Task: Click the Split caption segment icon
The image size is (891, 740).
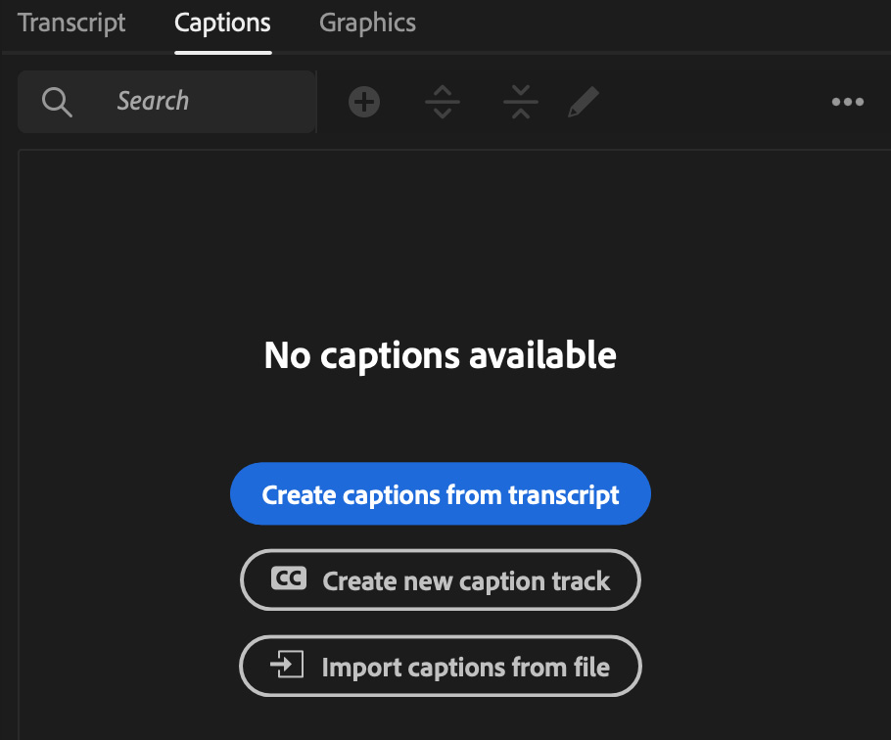Action: (443, 102)
